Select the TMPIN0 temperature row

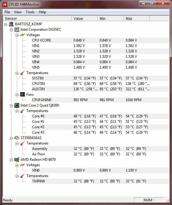coord(100,181)
